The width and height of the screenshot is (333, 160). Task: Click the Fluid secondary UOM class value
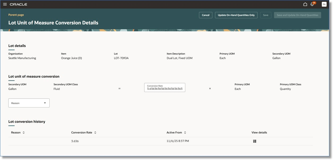pyautogui.click(x=57, y=89)
